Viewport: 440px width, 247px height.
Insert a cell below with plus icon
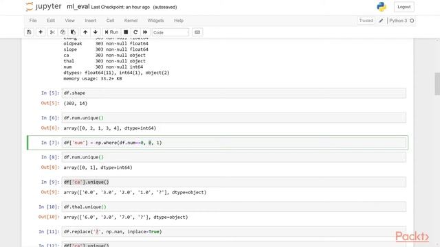point(41,32)
